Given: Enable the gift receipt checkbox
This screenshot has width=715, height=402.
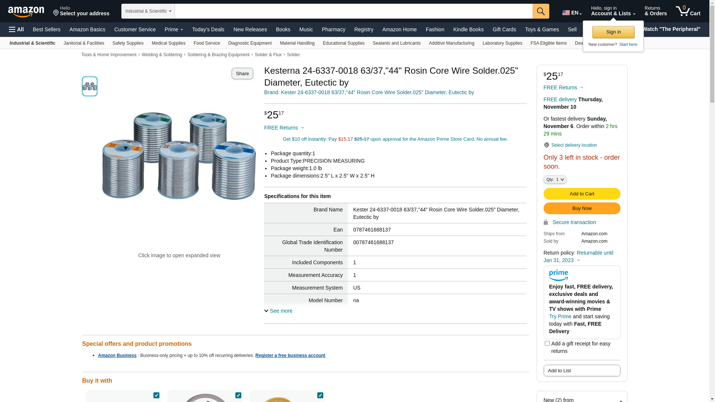Looking at the screenshot, I should 547,344.
